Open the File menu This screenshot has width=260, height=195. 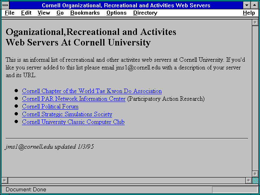click(10, 13)
